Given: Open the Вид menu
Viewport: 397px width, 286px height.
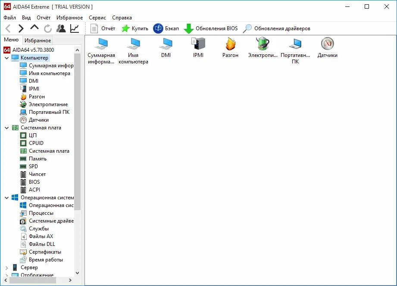Looking at the screenshot, I should point(26,18).
